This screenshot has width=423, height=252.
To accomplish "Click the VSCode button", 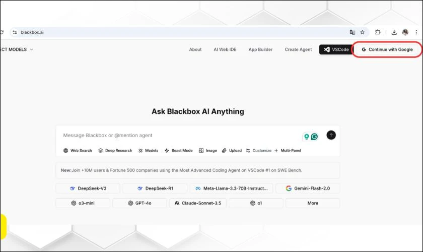I will pyautogui.click(x=336, y=49).
